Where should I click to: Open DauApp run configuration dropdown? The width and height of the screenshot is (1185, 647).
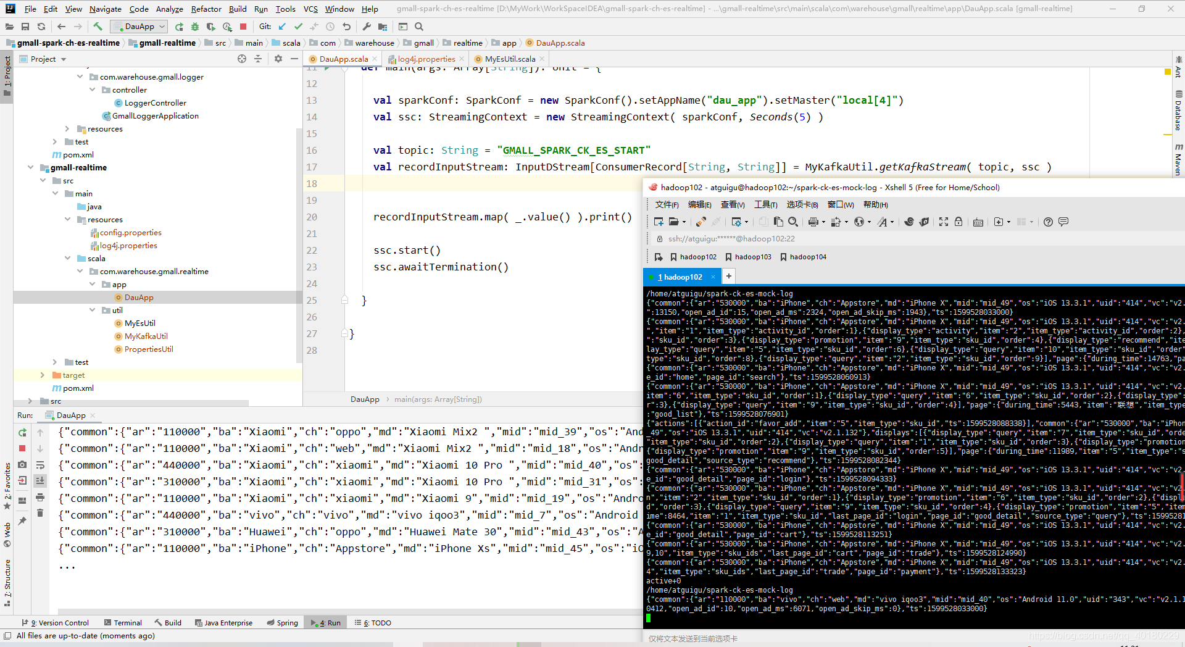pyautogui.click(x=139, y=27)
